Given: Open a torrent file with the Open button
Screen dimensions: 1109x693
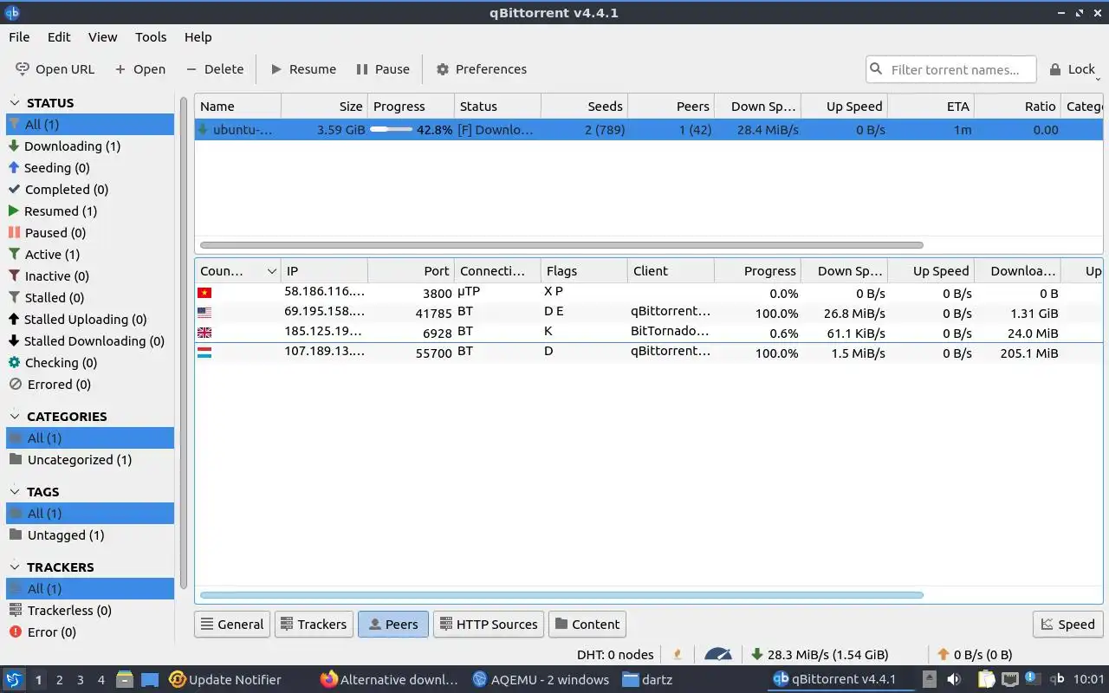Looking at the screenshot, I should (139, 69).
